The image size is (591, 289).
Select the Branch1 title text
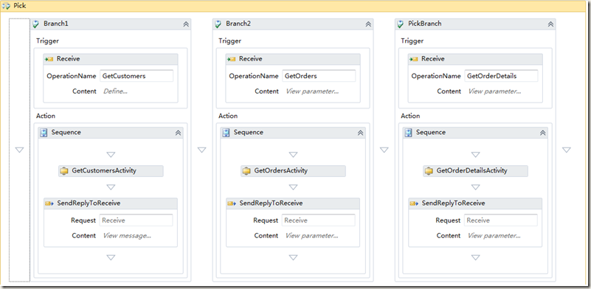coord(56,24)
